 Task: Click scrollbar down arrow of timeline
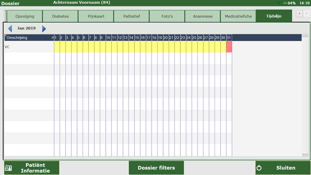[305, 155]
